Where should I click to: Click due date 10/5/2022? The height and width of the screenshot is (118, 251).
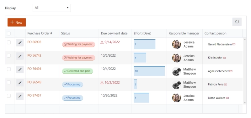click(x=108, y=56)
